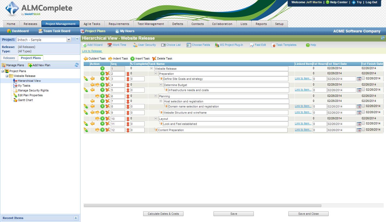Switch to the Test Management tab

pos(151,24)
